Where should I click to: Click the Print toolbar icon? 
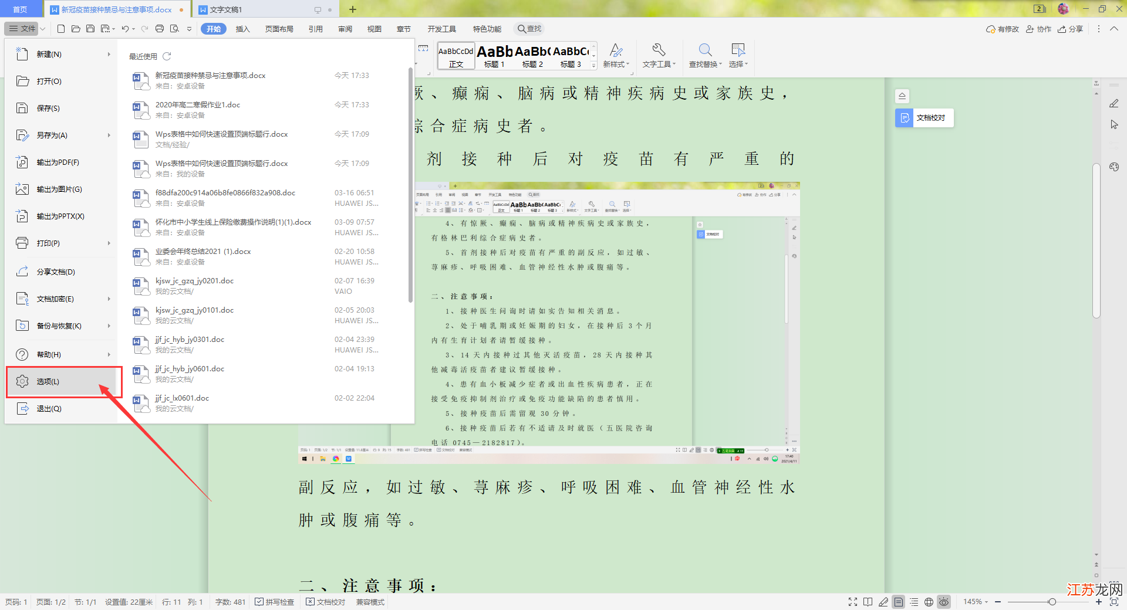point(160,29)
